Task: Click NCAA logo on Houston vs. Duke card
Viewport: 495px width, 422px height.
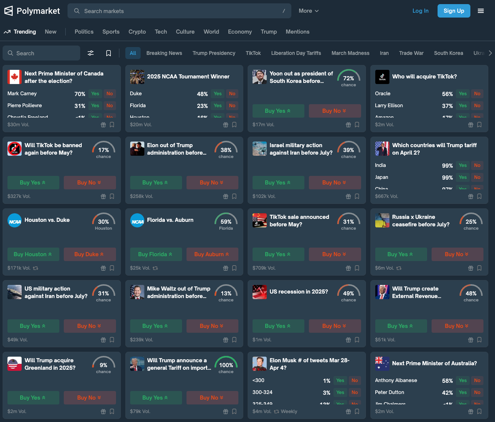Action: point(15,220)
